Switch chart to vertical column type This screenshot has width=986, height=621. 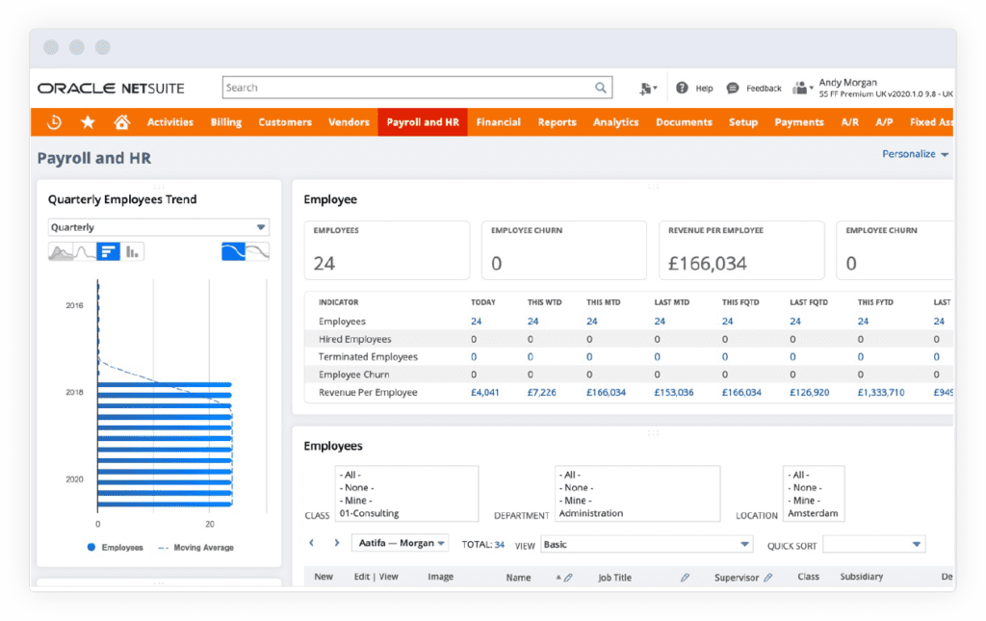(133, 252)
